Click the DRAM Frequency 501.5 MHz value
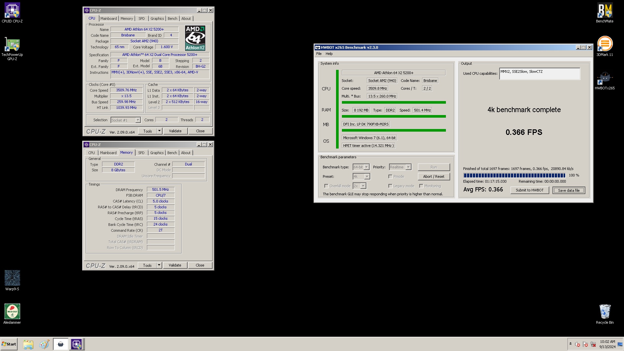The image size is (624, 351). point(161,190)
